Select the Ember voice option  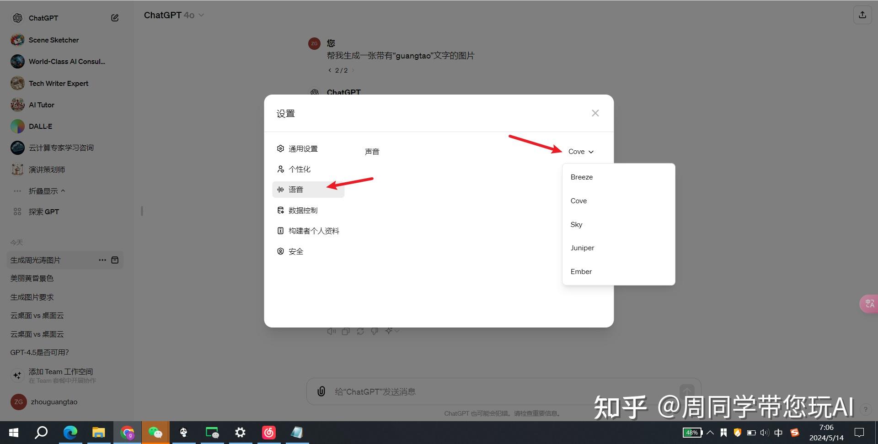[x=581, y=271]
